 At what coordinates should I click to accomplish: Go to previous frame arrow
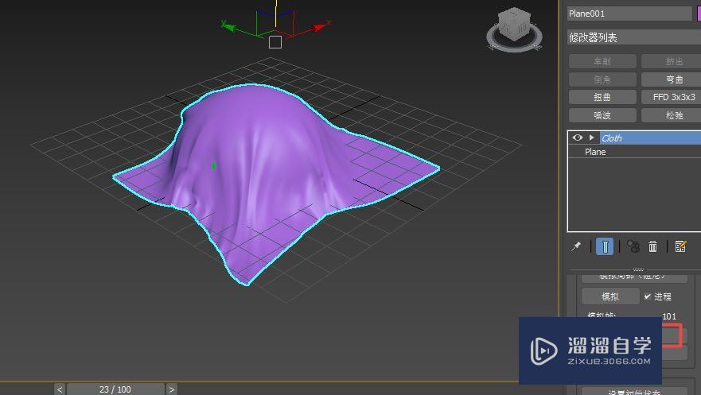click(60, 389)
